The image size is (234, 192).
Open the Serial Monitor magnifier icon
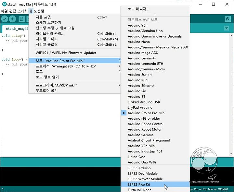click(227, 19)
